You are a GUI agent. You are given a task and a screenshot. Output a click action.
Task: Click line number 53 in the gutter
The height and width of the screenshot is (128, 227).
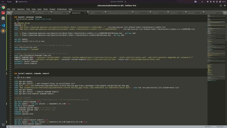coord(10,74)
